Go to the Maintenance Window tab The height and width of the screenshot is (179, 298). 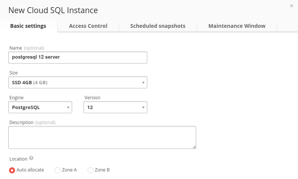tap(237, 26)
